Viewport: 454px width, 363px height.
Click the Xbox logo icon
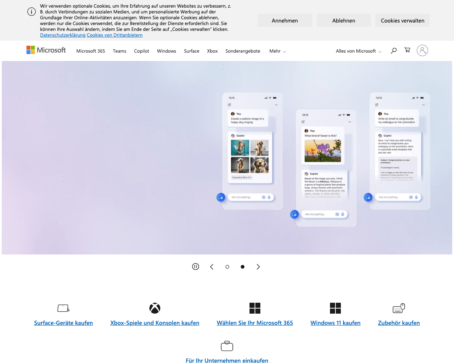(x=155, y=308)
